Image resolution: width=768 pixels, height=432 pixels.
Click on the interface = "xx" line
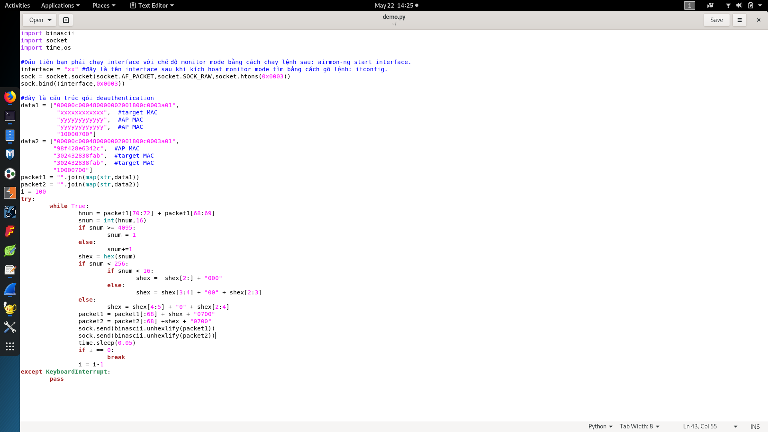click(204, 69)
